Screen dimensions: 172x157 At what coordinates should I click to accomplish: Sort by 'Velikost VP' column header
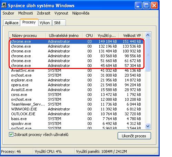pyautogui.click(x=131, y=36)
